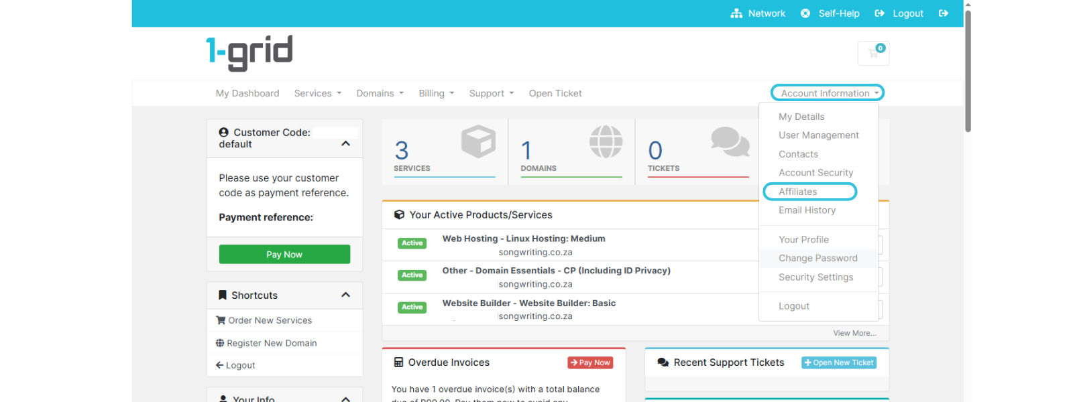Open Account Security menu entry
This screenshot has height=402, width=1073.
(x=816, y=173)
